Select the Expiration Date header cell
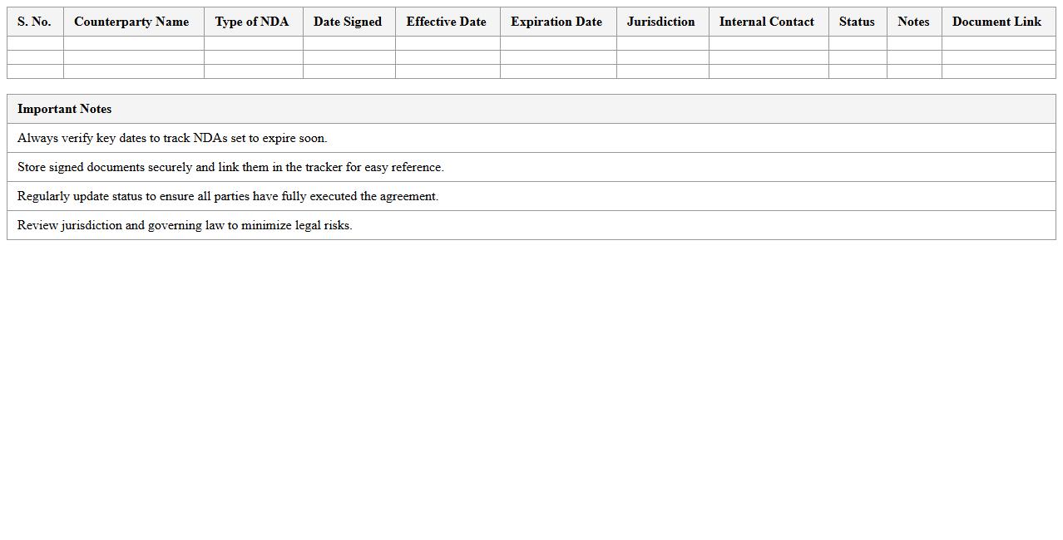This screenshot has height=540, width=1063. click(x=556, y=22)
